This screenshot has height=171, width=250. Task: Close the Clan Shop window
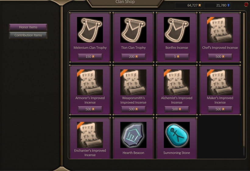(246, 5)
